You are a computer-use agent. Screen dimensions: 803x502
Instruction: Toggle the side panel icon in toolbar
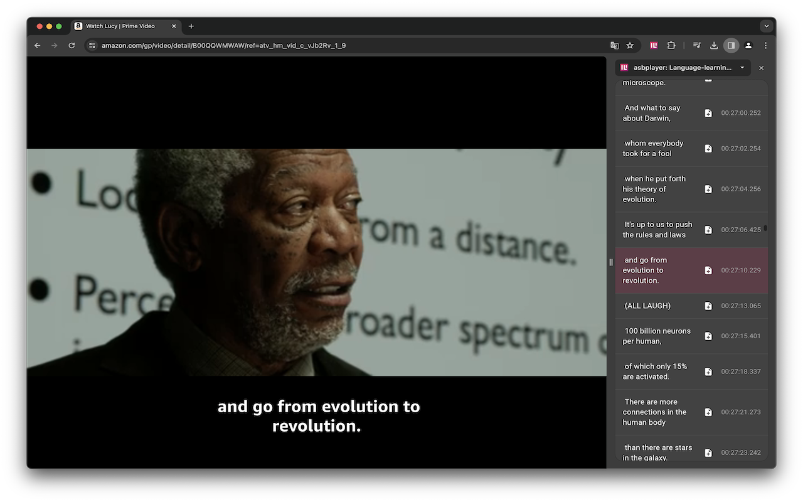pyautogui.click(x=731, y=45)
